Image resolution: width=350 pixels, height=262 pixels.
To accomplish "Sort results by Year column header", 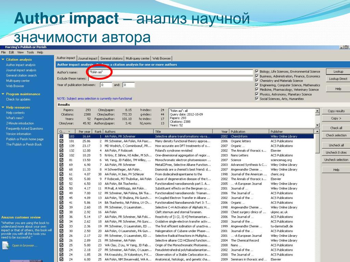I will [x=221, y=131].
